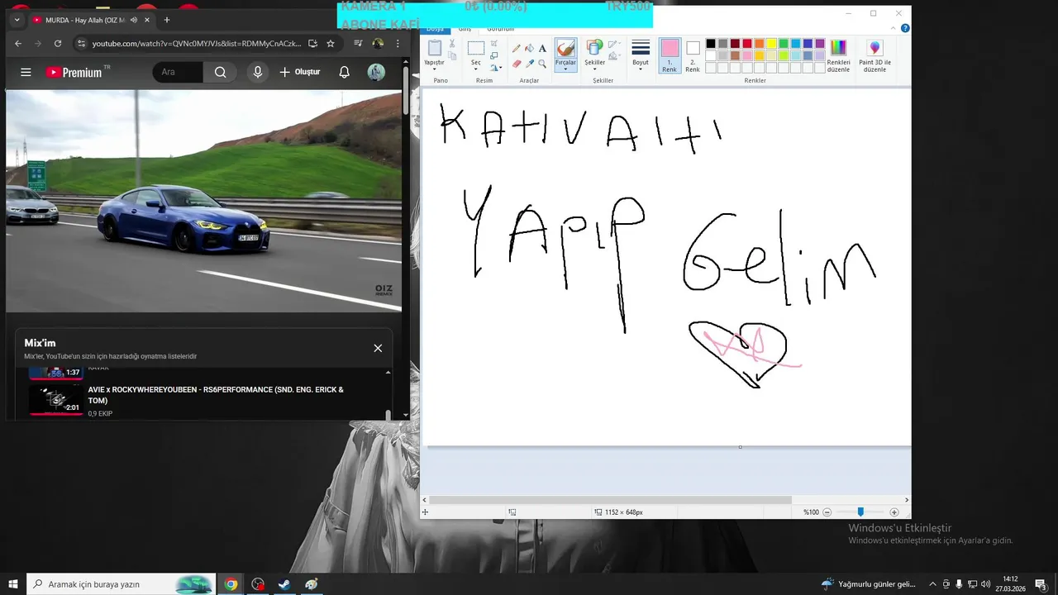The height and width of the screenshot is (595, 1058).
Task: Click the Crop icon in Resim group
Action: click(494, 44)
